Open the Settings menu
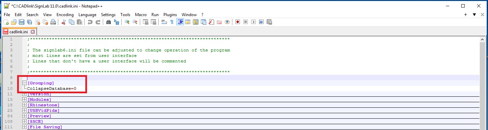The height and width of the screenshot is (130, 488). [x=108, y=15]
